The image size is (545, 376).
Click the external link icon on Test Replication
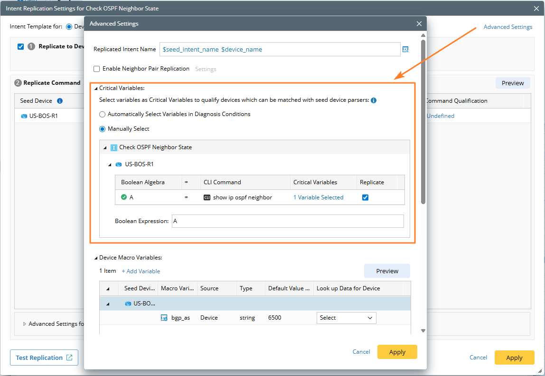pos(69,358)
